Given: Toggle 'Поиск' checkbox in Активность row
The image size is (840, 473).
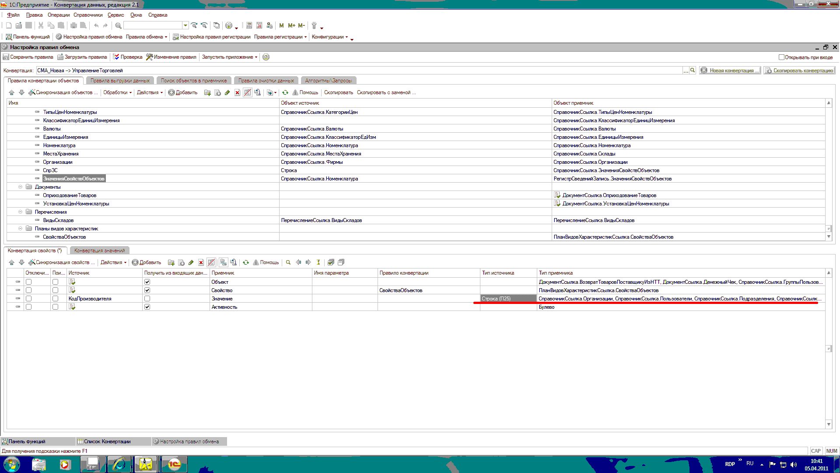Looking at the screenshot, I should tap(55, 307).
